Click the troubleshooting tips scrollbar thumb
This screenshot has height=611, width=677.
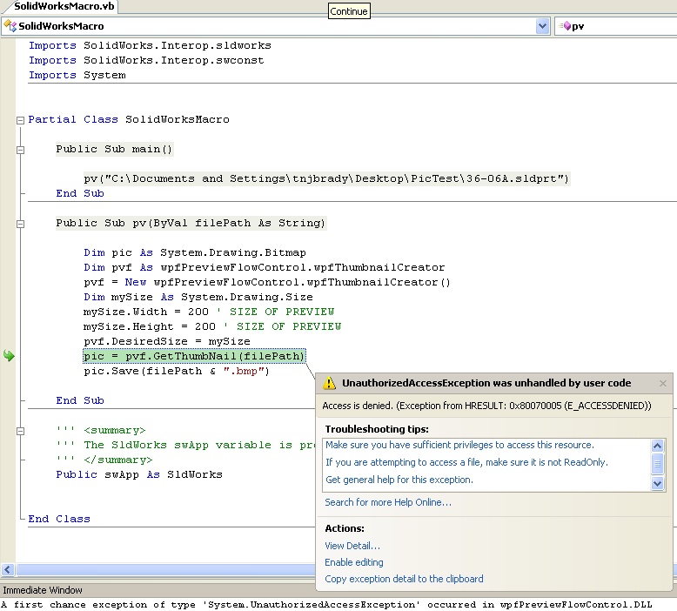pos(658,464)
